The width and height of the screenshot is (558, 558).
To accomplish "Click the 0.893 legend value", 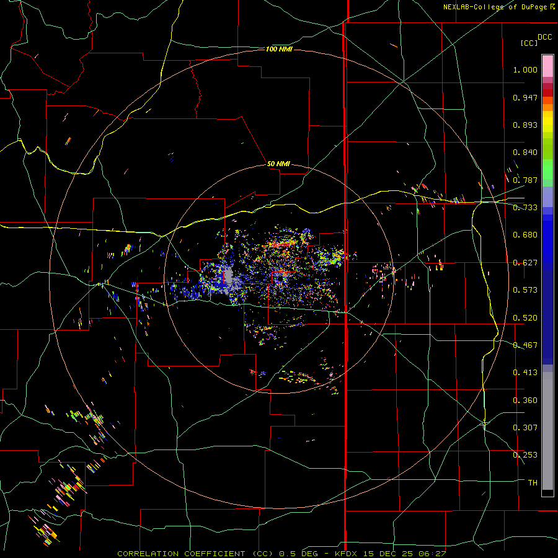I will pyautogui.click(x=525, y=125).
